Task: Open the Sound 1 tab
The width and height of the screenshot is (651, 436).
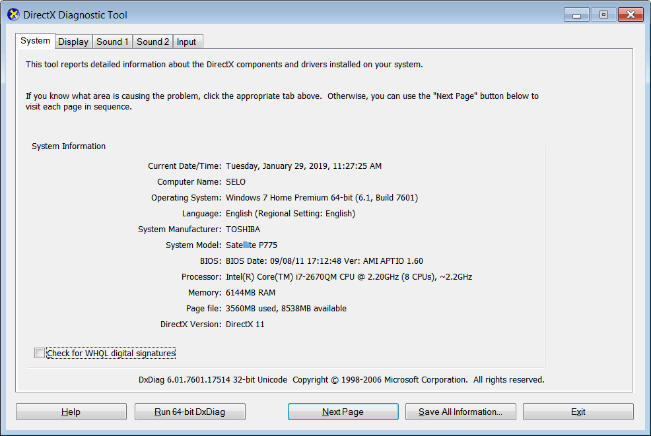Action: (112, 42)
